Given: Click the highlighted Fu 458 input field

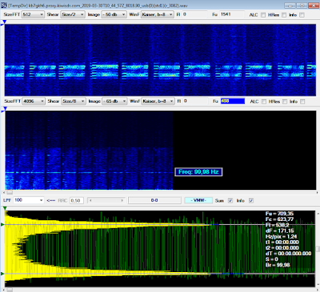Looking at the screenshot, I should [x=233, y=101].
